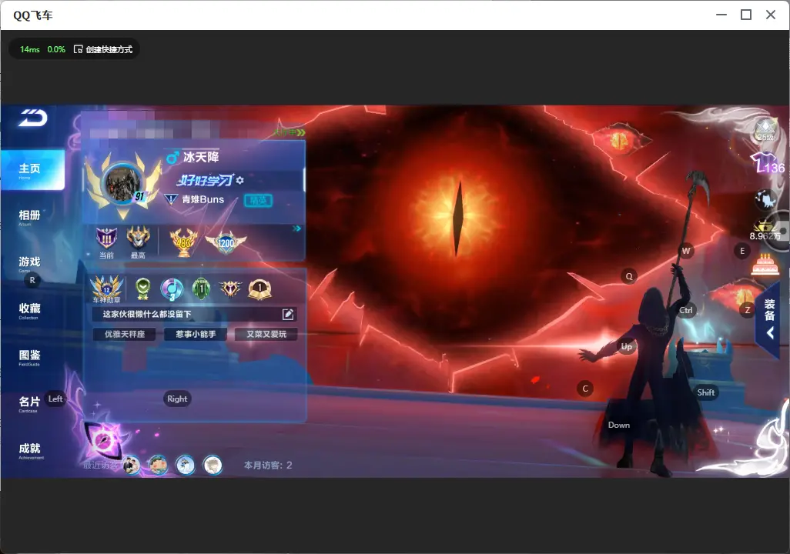Click the 好好学习 title badge
The width and height of the screenshot is (790, 554).
point(204,180)
